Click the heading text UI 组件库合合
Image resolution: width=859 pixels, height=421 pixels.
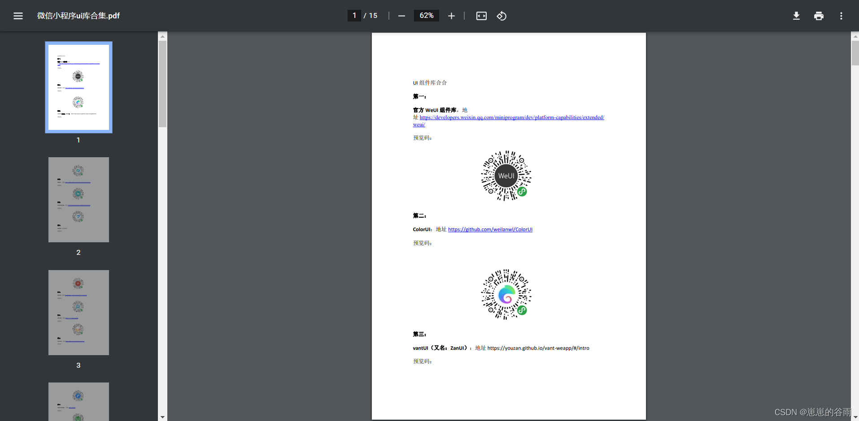click(430, 83)
